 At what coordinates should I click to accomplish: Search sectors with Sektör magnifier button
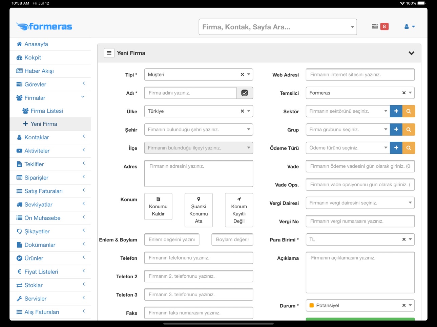409,111
